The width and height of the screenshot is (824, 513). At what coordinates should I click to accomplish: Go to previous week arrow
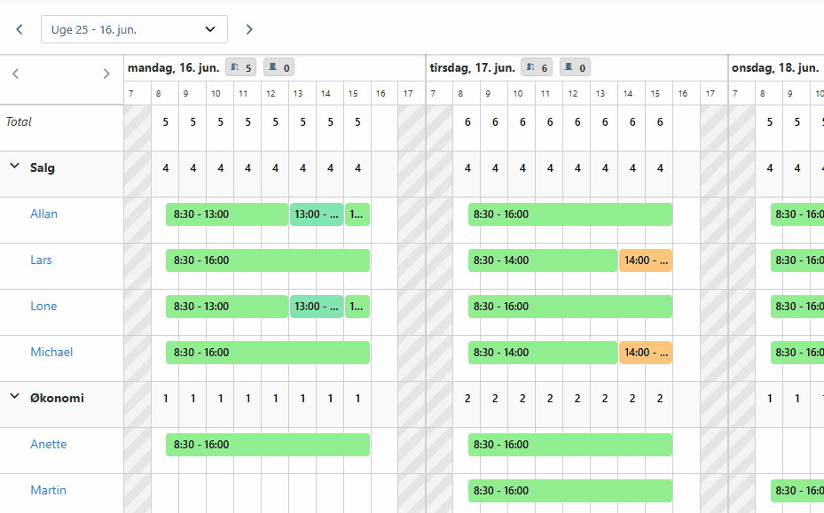coord(20,29)
